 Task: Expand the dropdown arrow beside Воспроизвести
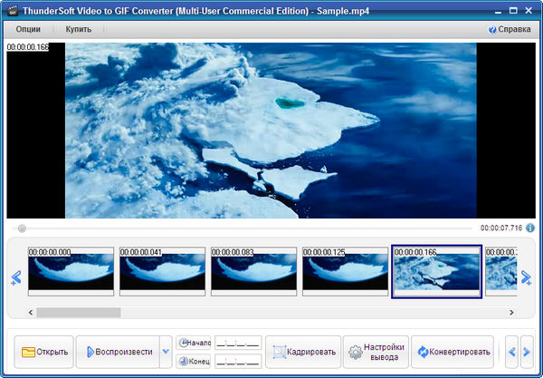click(x=165, y=352)
